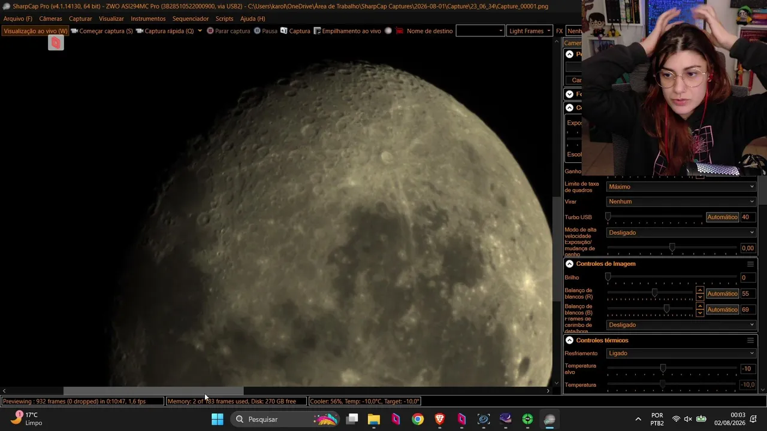Toggle Automático for Turbo USB
767x431 pixels.
[x=722, y=217]
